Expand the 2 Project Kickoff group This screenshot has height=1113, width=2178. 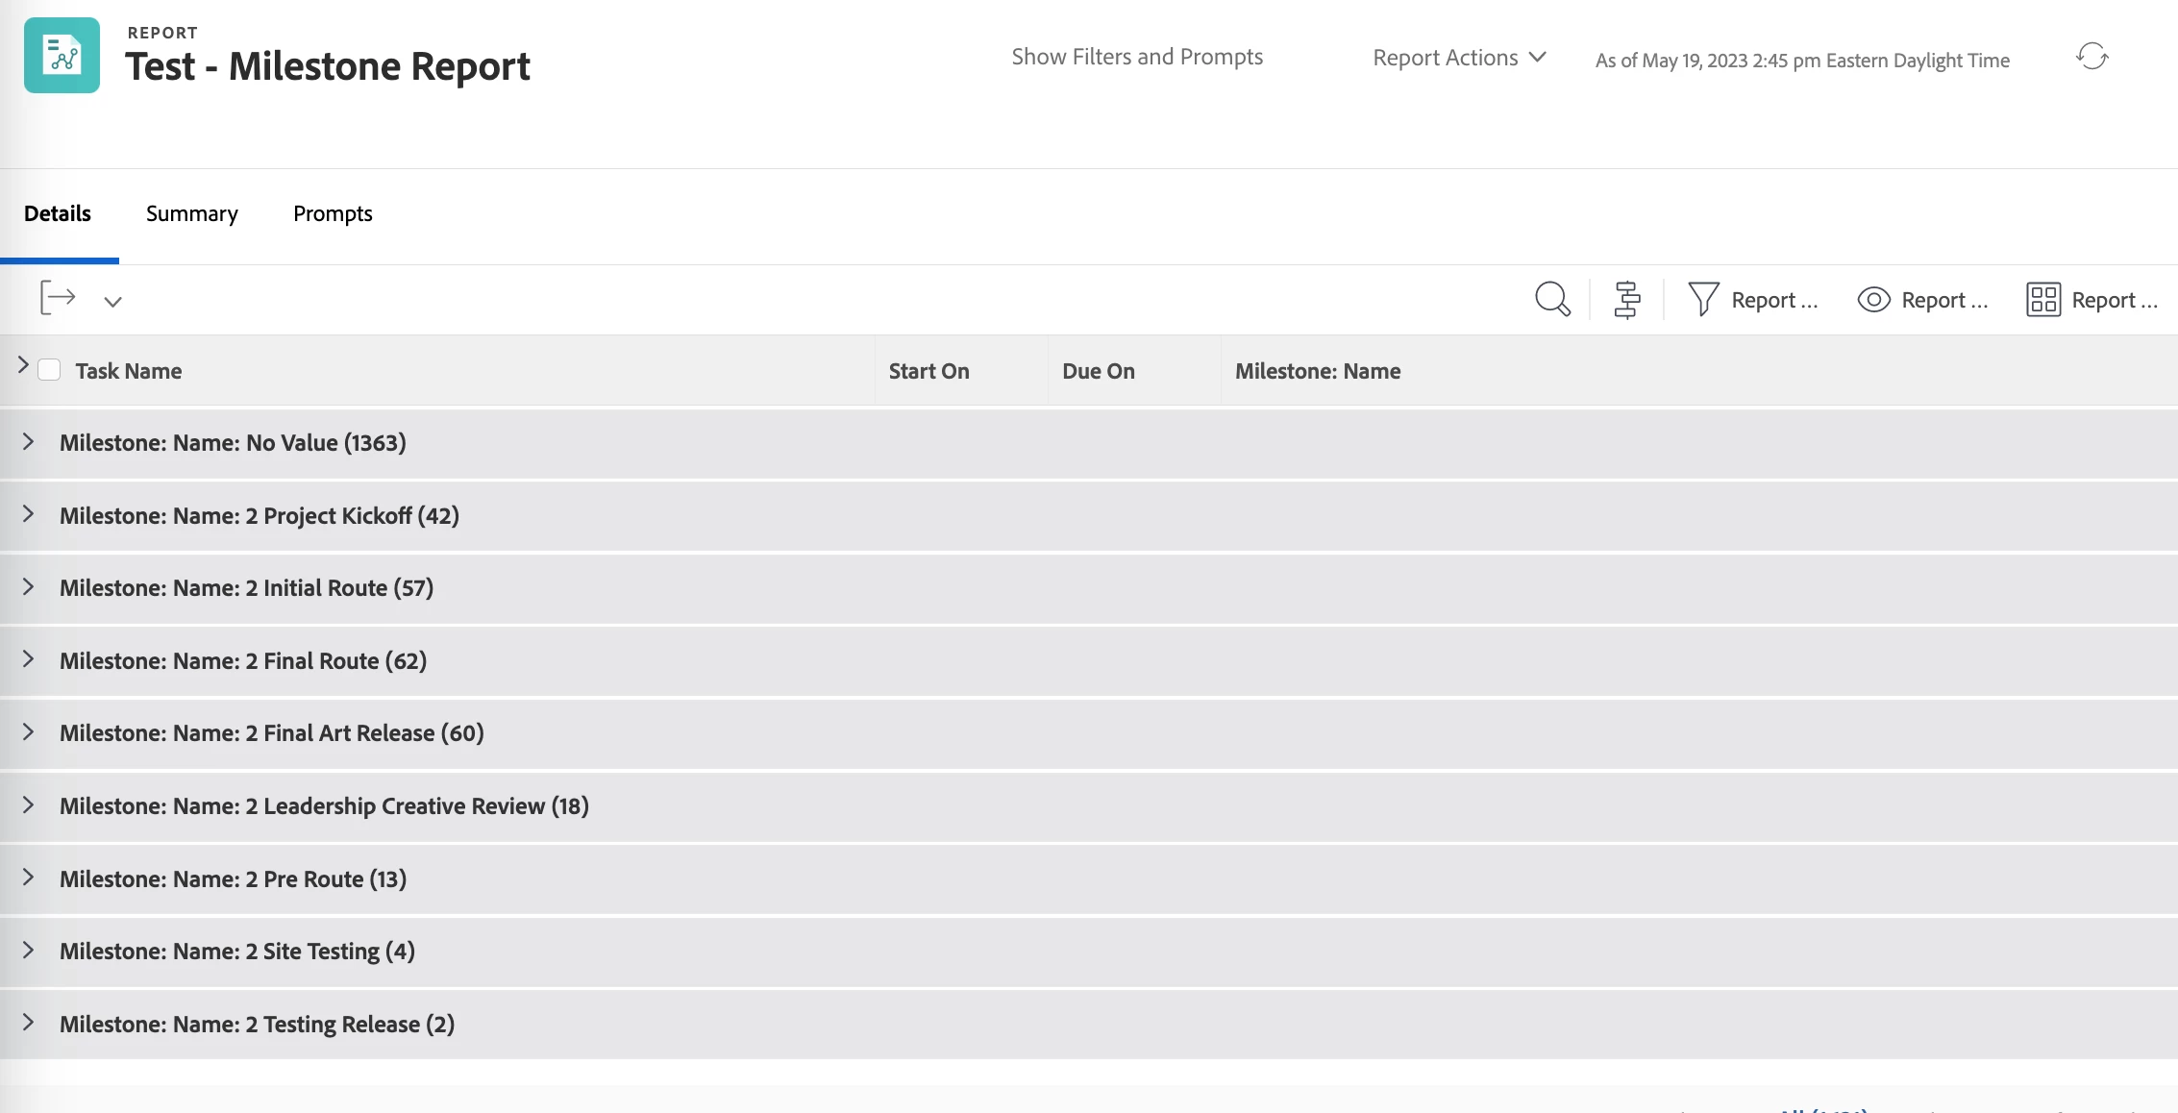pyautogui.click(x=28, y=514)
